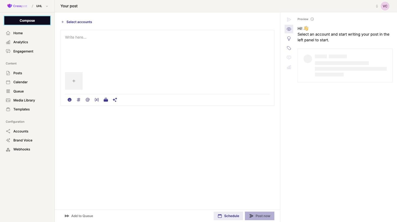Open the comments panel icon

pos(289,58)
